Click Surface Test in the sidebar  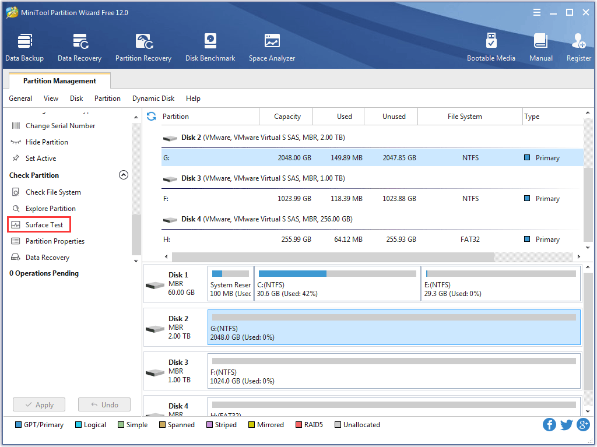[x=44, y=225]
